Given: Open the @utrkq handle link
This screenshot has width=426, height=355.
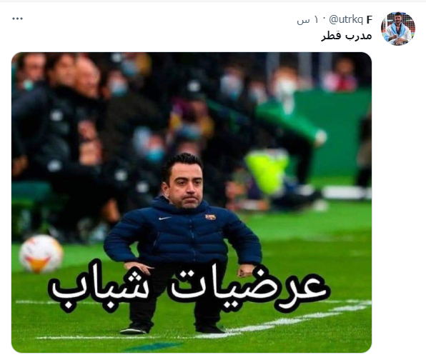Looking at the screenshot, I should coord(345,19).
